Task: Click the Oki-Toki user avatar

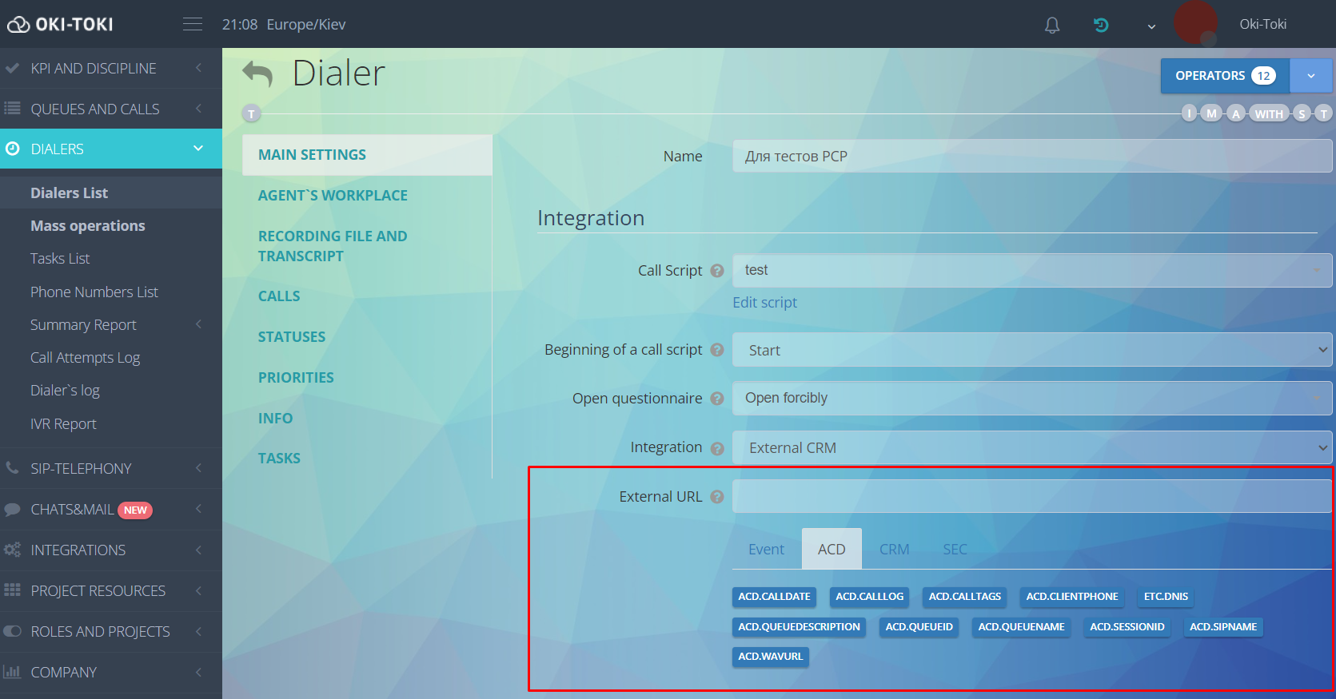Action: pos(1195,23)
